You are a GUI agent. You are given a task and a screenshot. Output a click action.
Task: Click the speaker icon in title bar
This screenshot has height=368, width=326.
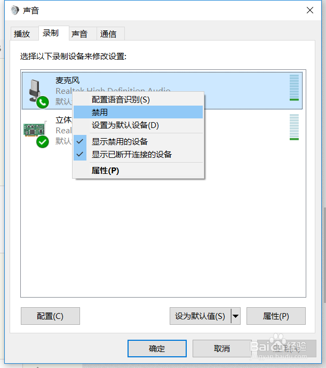point(15,10)
